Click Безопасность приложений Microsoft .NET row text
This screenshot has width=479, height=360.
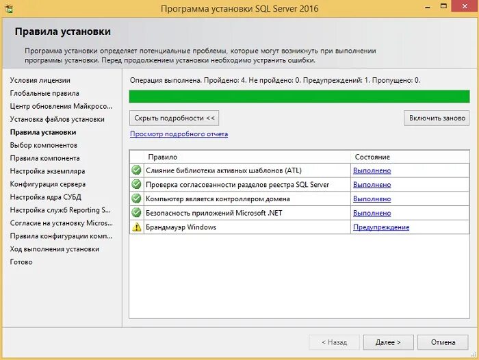click(x=213, y=213)
